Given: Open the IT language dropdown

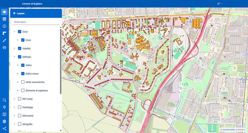Looking at the screenshot, I should 220,4.
